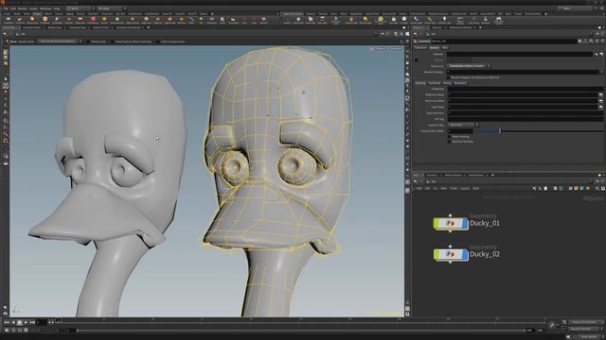Toggle Render Polygons As Subdivision checkbox
The image size is (606, 340).
pyautogui.click(x=449, y=77)
